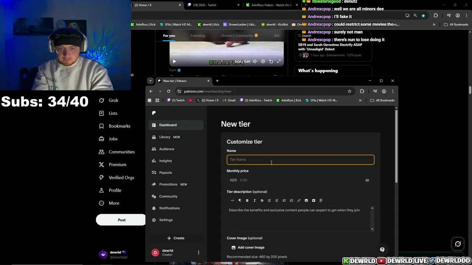Viewport: 472px width, 265px height.
Task: Open the dewrld account options menu
Action: (198, 252)
